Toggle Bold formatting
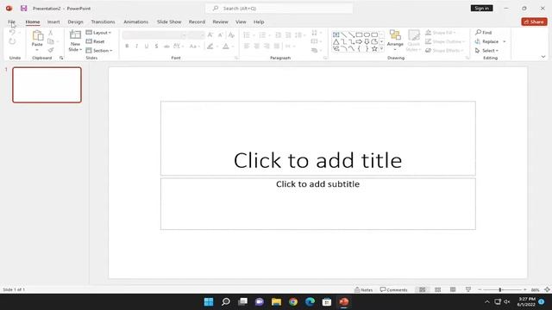552x310 pixels. tap(127, 46)
